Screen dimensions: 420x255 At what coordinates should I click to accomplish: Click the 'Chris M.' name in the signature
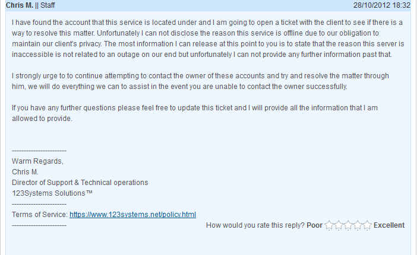[x=25, y=172]
